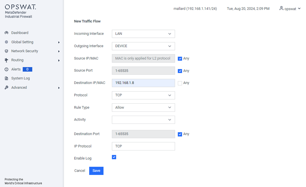The width and height of the screenshot is (306, 187).
Task: Check the Destination IP/MAC Any checkbox
Action: tap(180, 83)
